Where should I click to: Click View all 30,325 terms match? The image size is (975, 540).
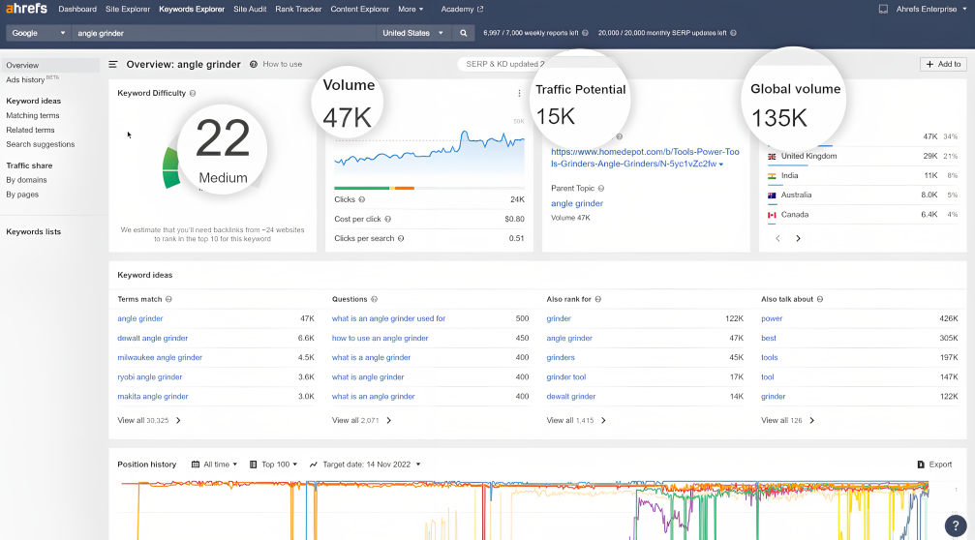149,421
